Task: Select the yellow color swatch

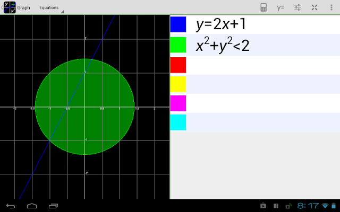Action: (178, 84)
